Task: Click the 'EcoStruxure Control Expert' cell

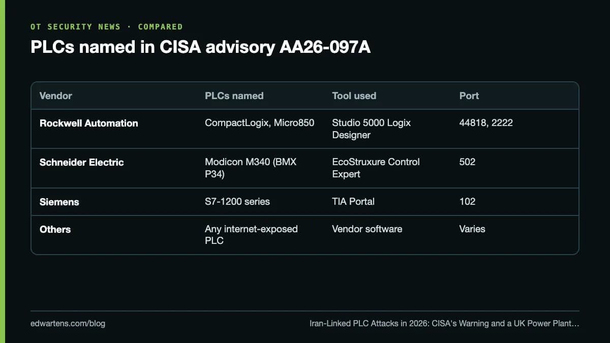Action: click(376, 168)
